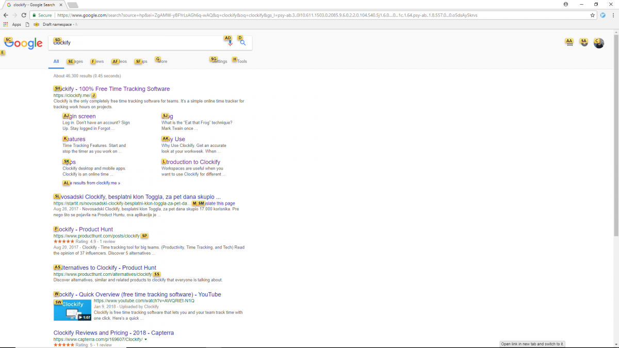Expand dropdown arrow next to producthunt.com/posts/clockify URL
The width and height of the screenshot is (619, 348).
(x=144, y=236)
